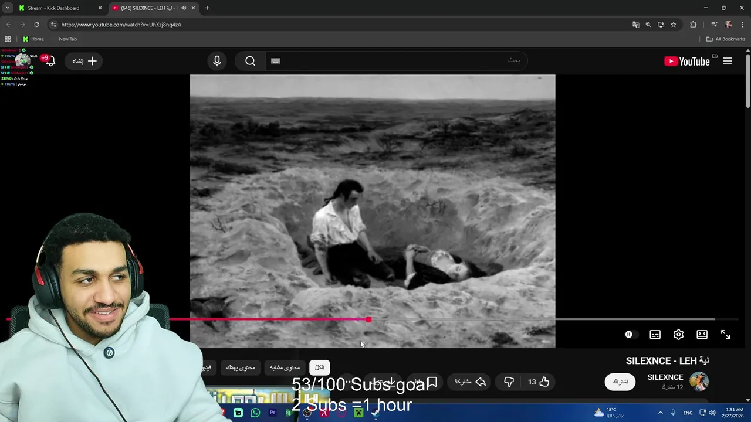The image size is (751, 422).
Task: Open Google Translate page icon
Action: click(x=635, y=25)
